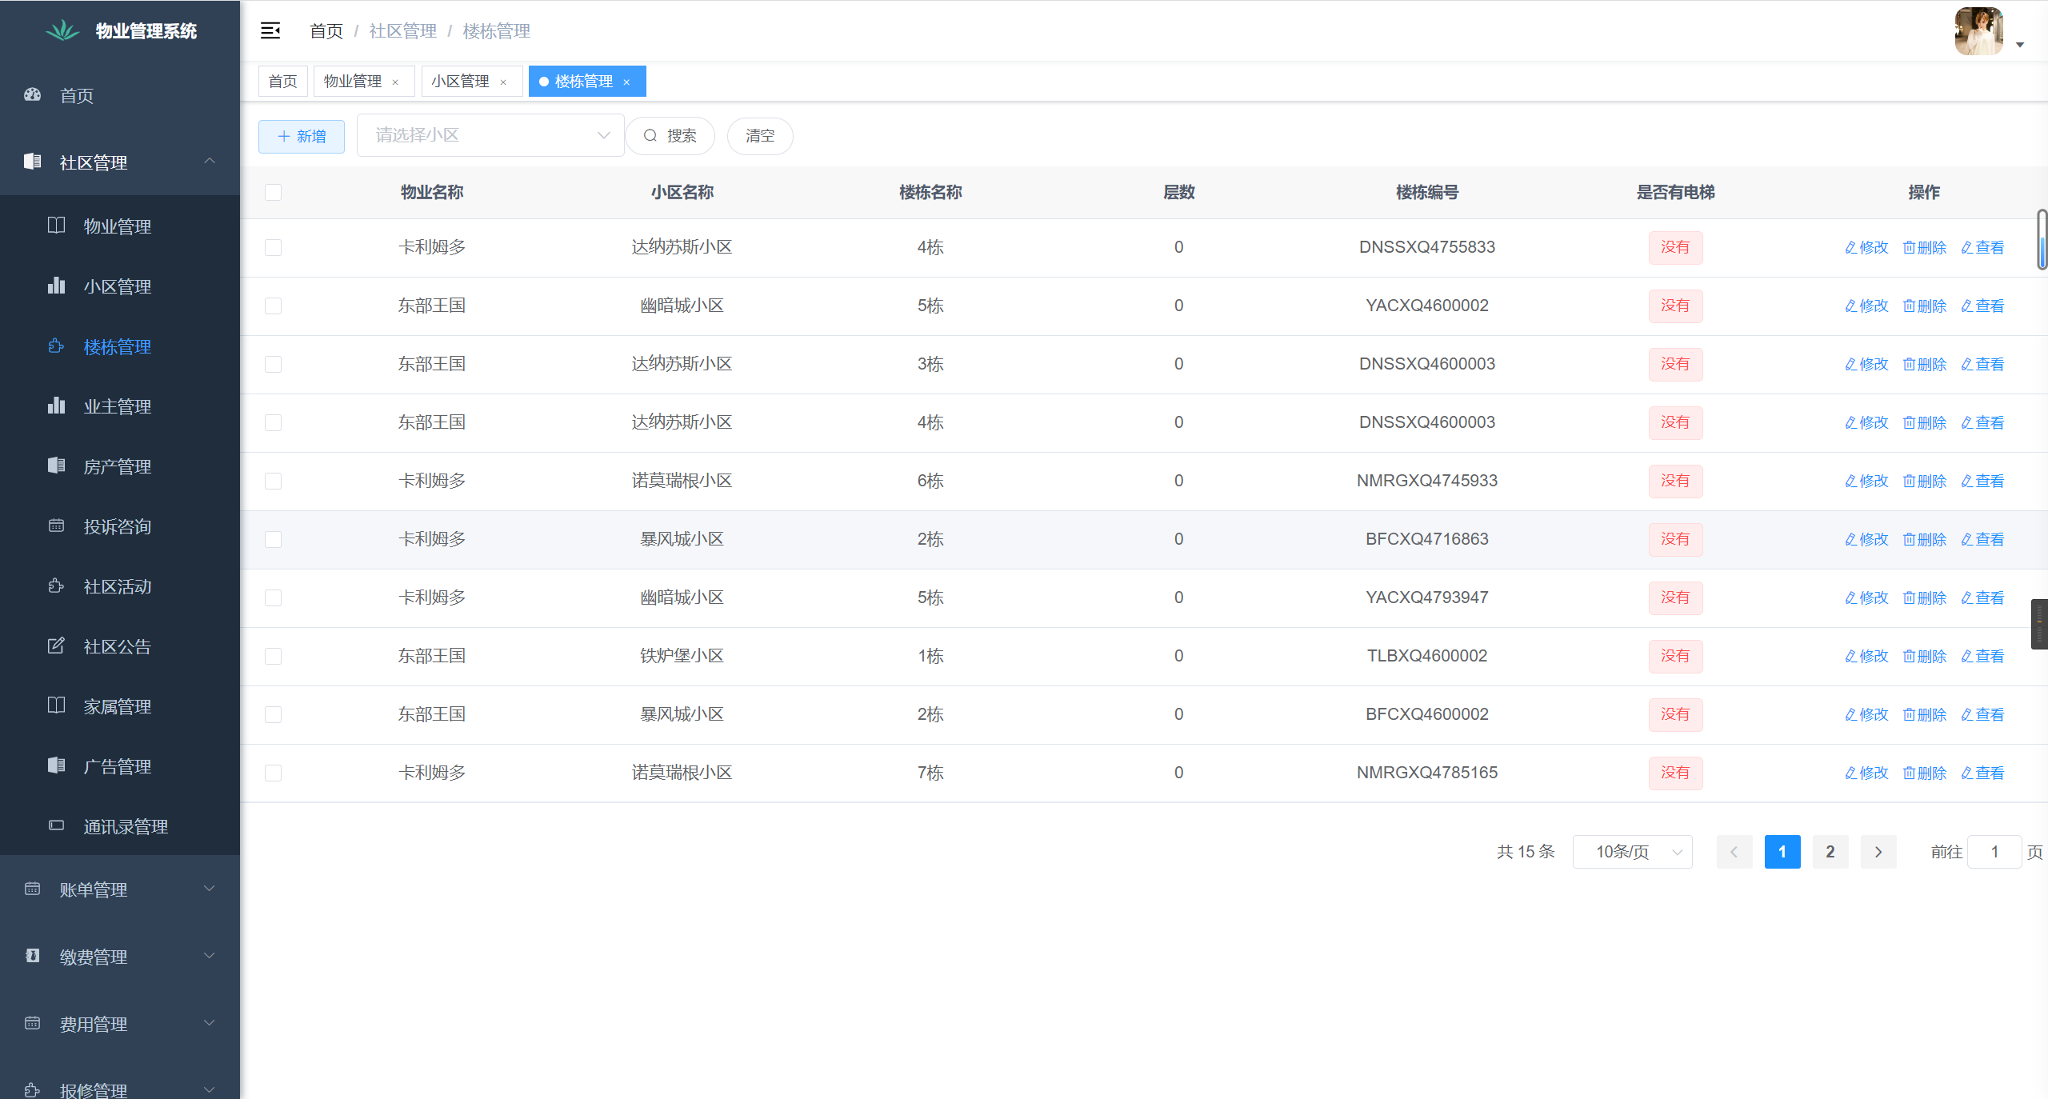Close the 小区管理 tab with its x icon
The width and height of the screenshot is (2048, 1099).
[x=503, y=82]
